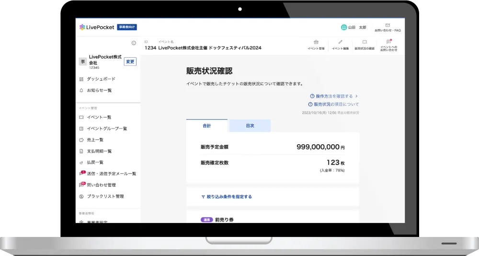The image size is (479, 256).
Task: Open 売上一覧 in the sidebar
Action: click(95, 140)
